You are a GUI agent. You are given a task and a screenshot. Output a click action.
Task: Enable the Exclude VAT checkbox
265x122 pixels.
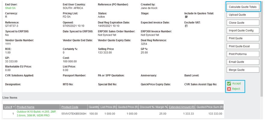(x=186, y=26)
